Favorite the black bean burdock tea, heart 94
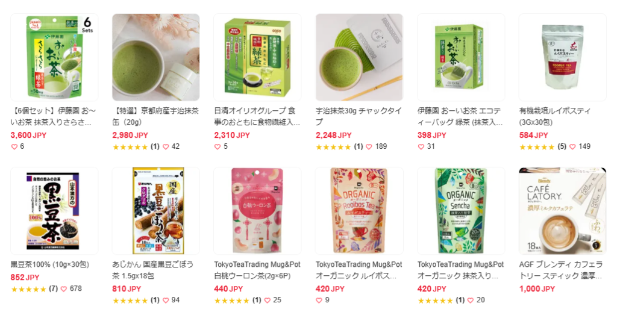Screen dimensions: 617x315 [166, 301]
